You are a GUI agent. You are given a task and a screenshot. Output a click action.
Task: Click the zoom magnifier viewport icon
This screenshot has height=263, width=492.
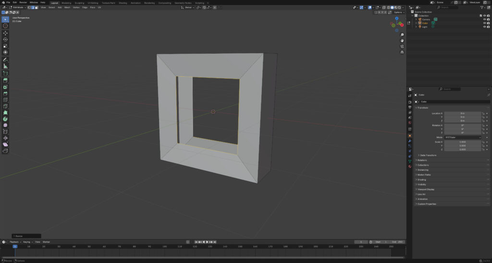pyautogui.click(x=402, y=35)
